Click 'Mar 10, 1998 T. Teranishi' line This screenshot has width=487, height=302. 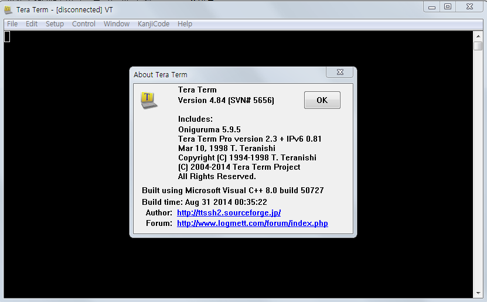click(x=227, y=148)
